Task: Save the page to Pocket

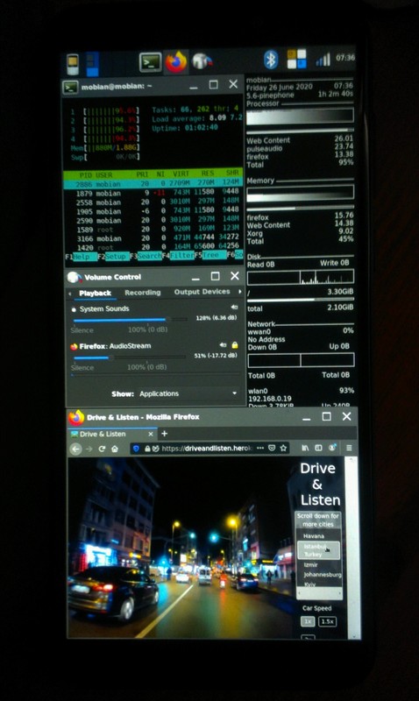Action: pos(272,448)
